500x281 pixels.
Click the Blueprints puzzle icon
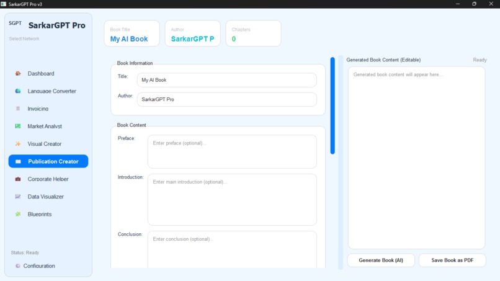[x=18, y=214]
